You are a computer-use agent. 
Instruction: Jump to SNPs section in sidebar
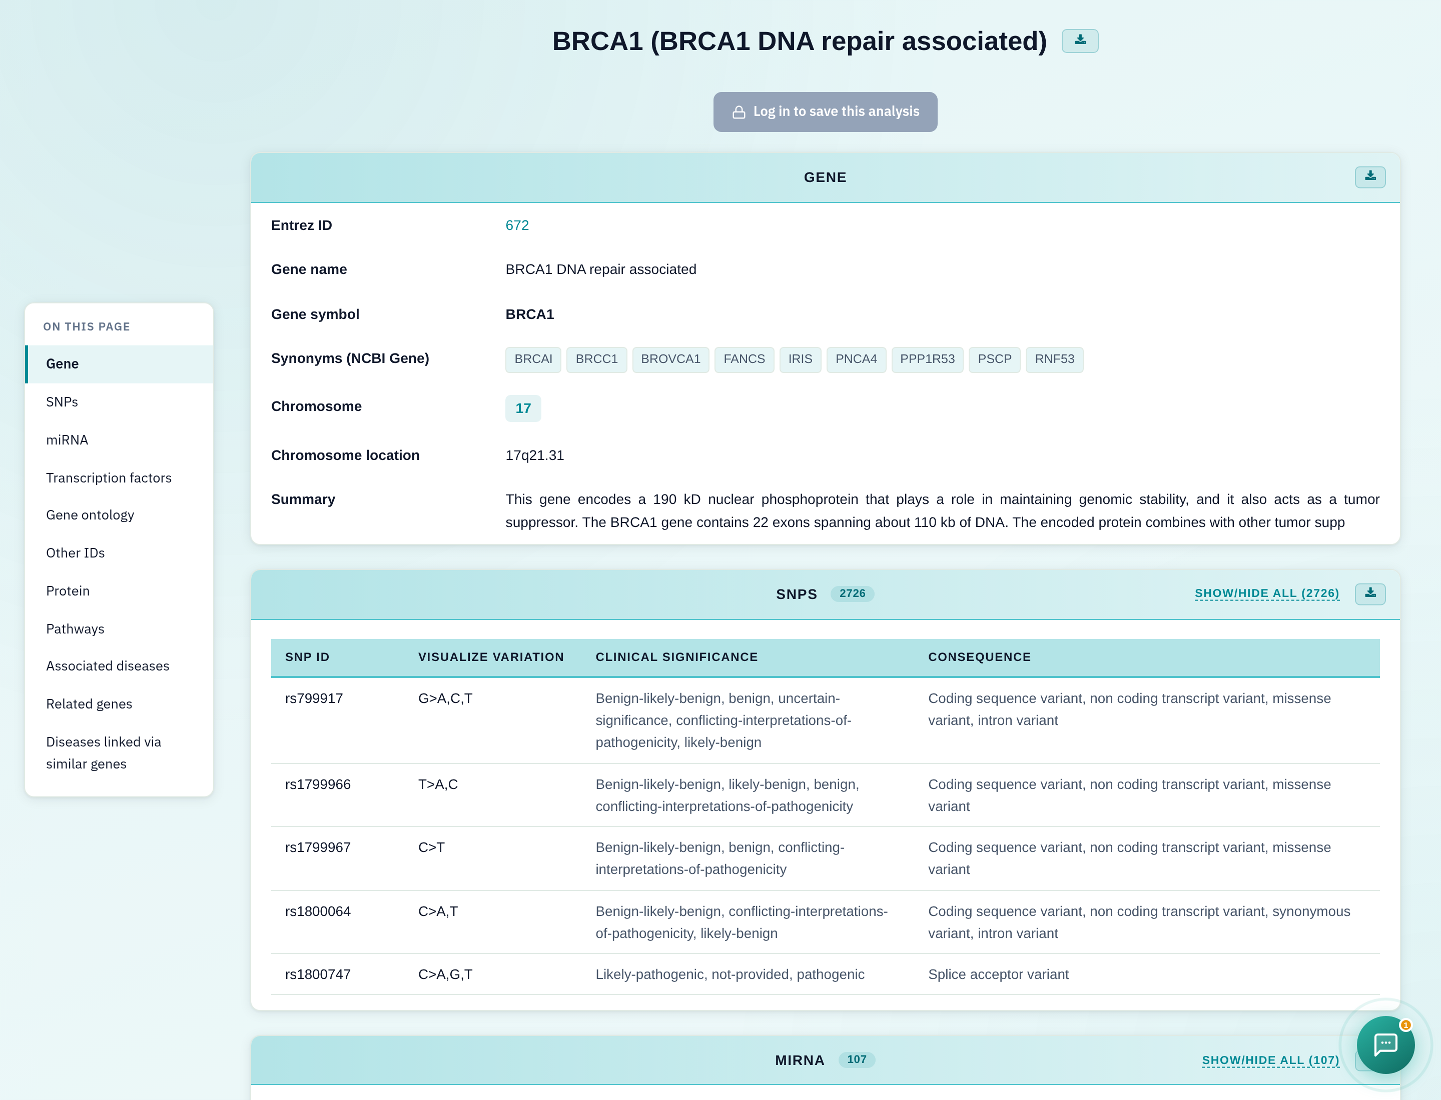click(x=119, y=402)
